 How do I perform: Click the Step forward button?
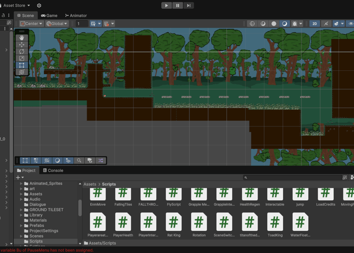point(189,6)
